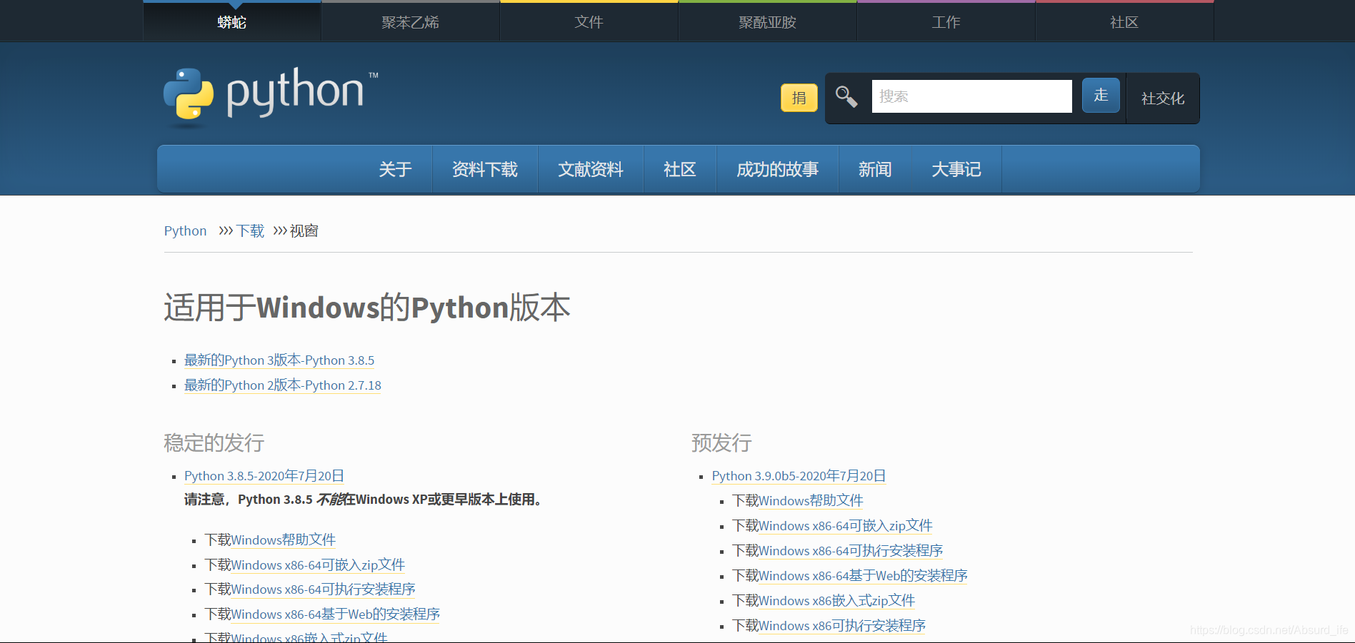Open the 工作 top tab
Viewport: 1355px width, 643px height.
pyautogui.click(x=946, y=22)
